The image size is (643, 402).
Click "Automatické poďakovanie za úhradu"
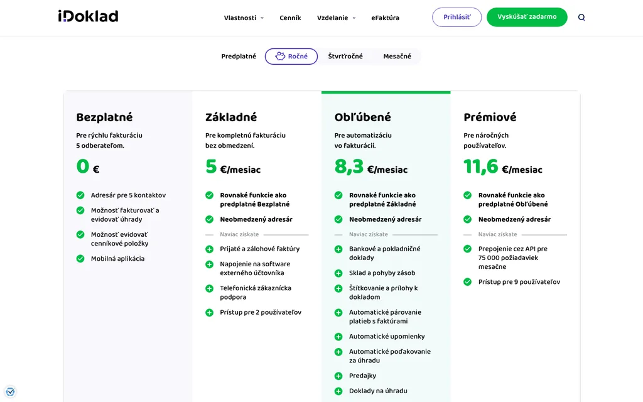[x=390, y=356]
